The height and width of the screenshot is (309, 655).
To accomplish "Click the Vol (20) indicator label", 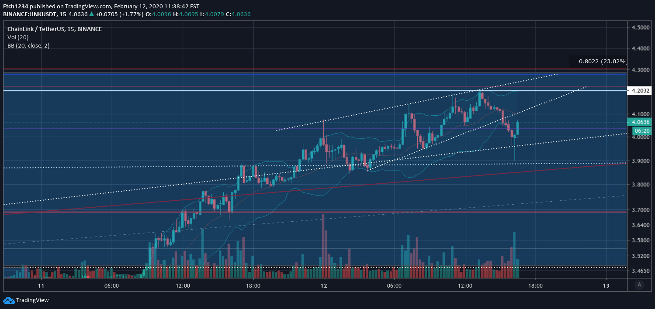I will [x=18, y=37].
